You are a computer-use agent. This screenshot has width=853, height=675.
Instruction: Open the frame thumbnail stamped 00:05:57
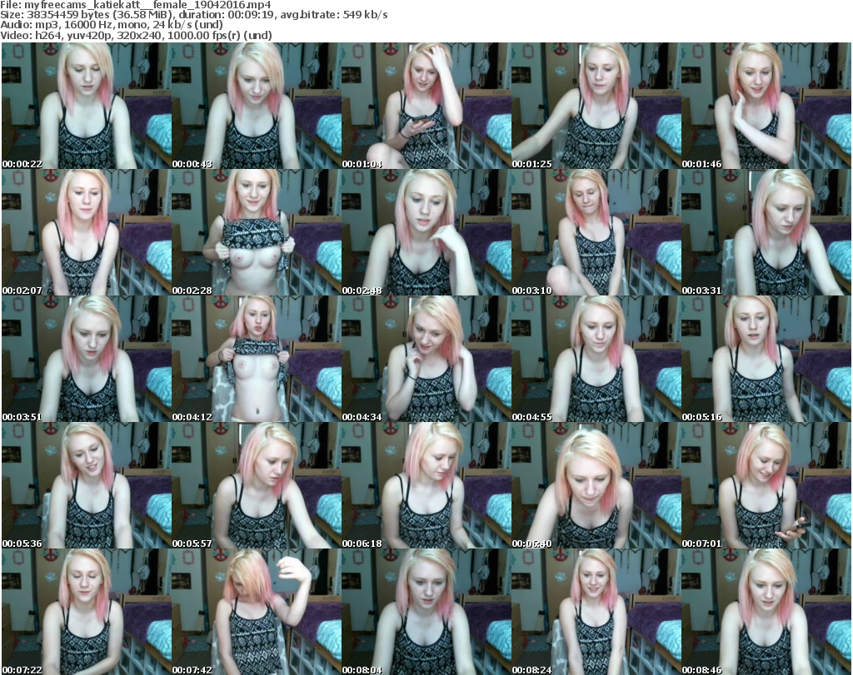point(256,486)
